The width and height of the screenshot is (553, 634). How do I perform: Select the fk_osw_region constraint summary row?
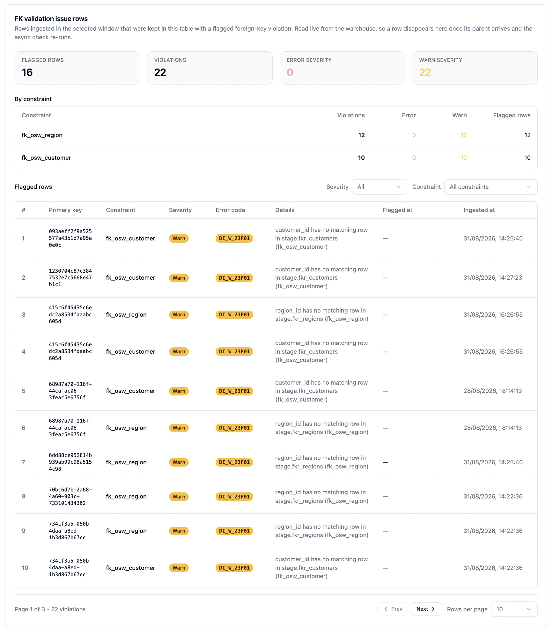coord(276,135)
